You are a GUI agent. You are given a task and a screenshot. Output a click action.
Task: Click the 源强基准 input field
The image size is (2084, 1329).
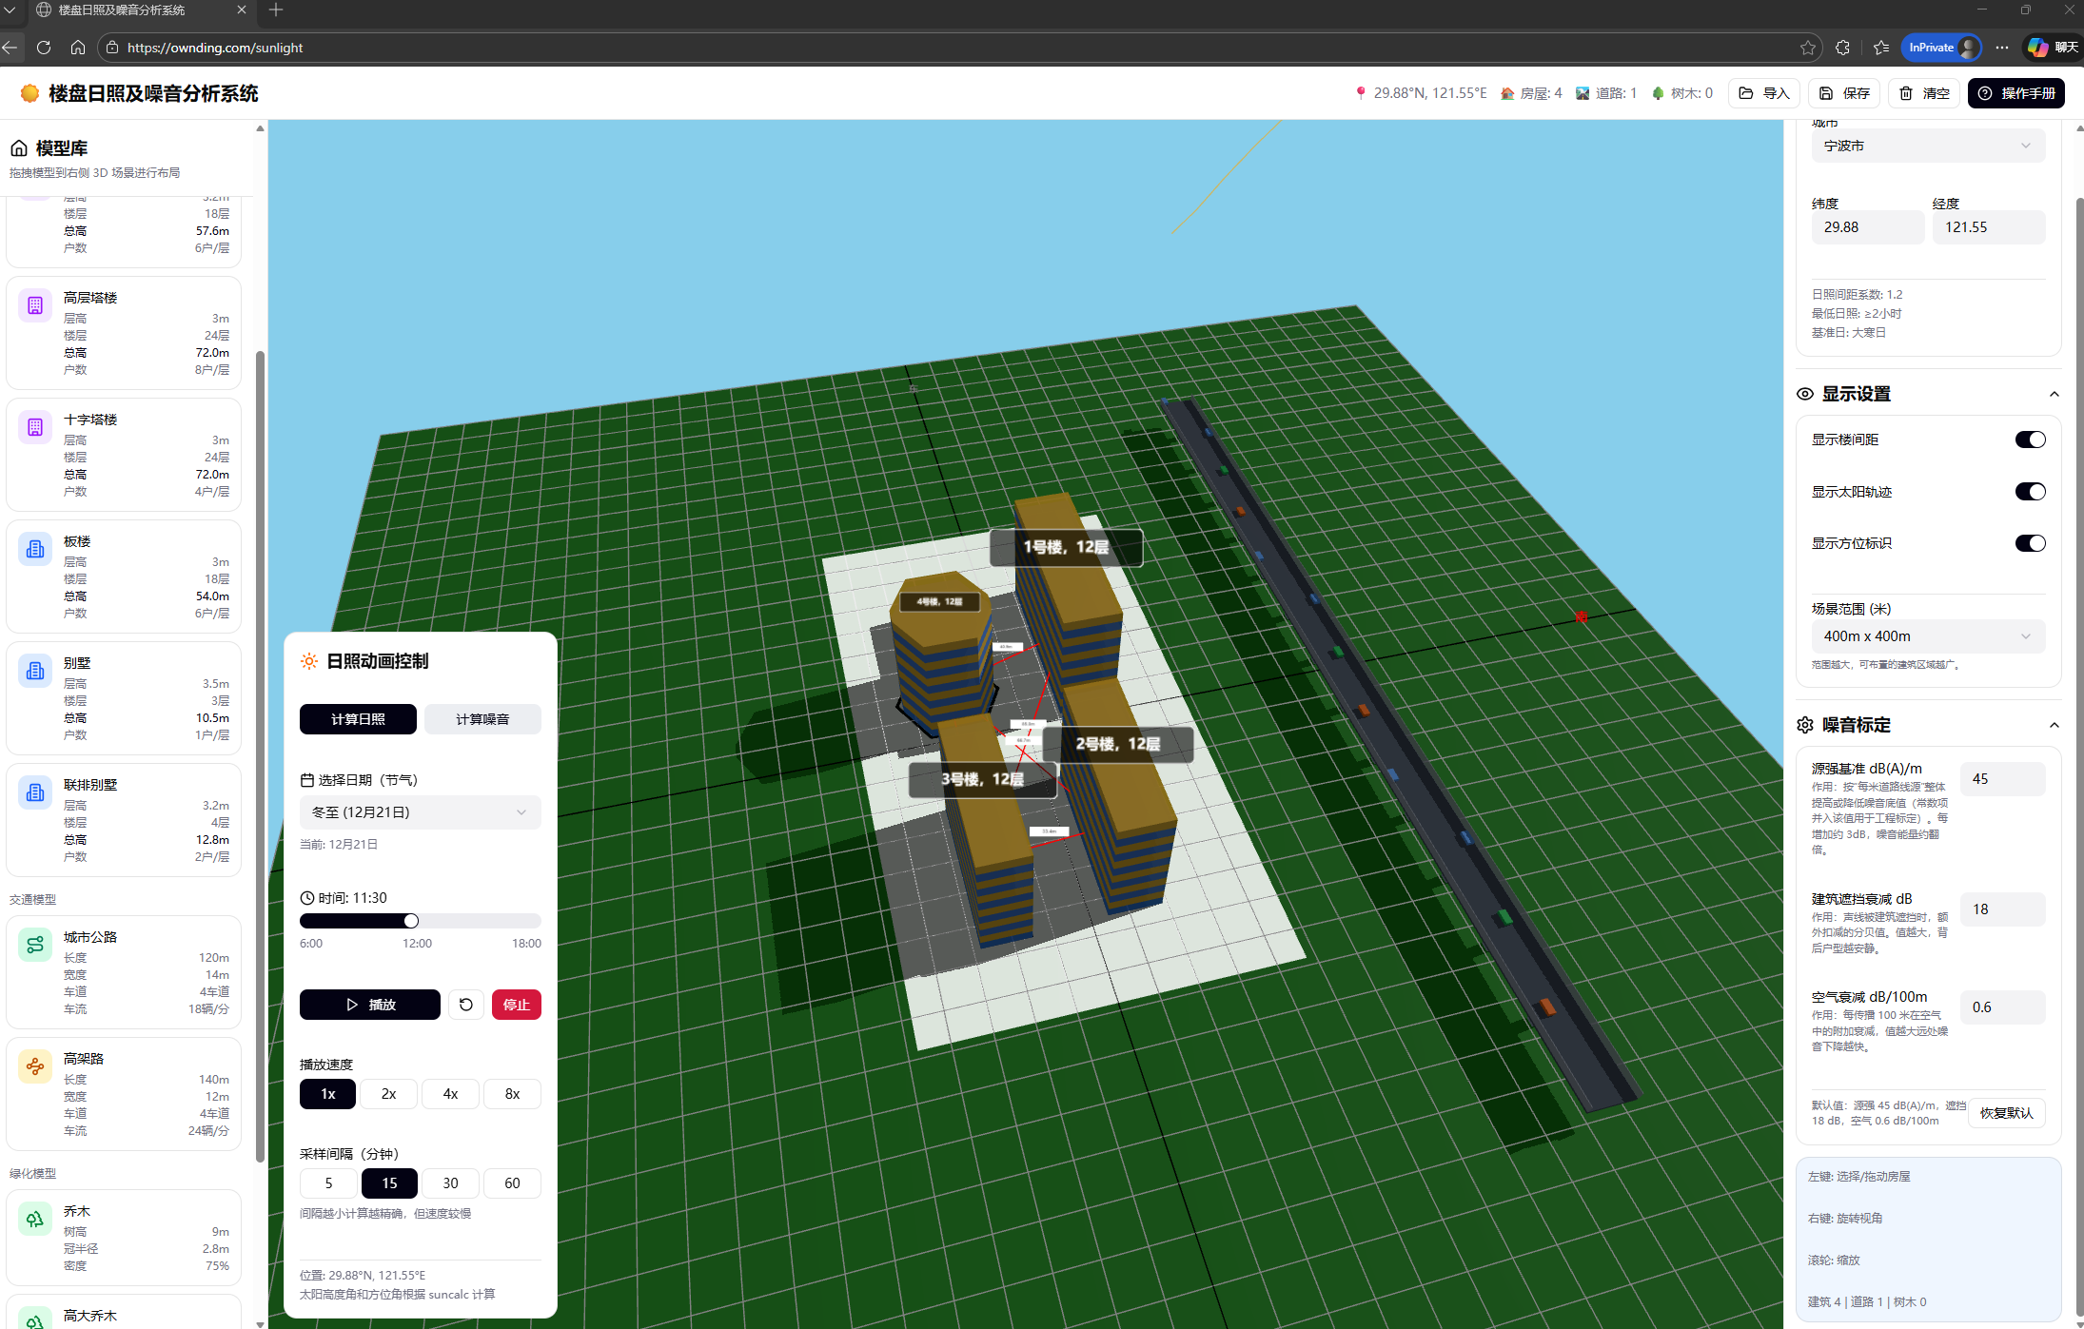tap(2002, 779)
